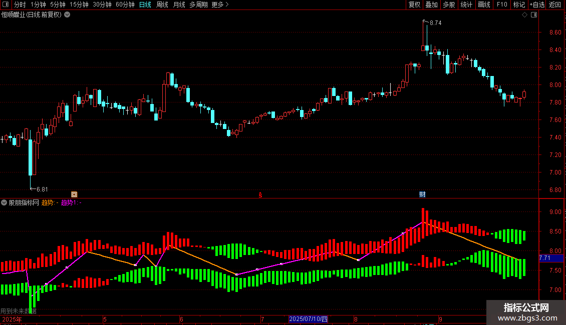Switch to 分时 intraday chart
The height and width of the screenshot is (325, 566).
pos(20,4)
